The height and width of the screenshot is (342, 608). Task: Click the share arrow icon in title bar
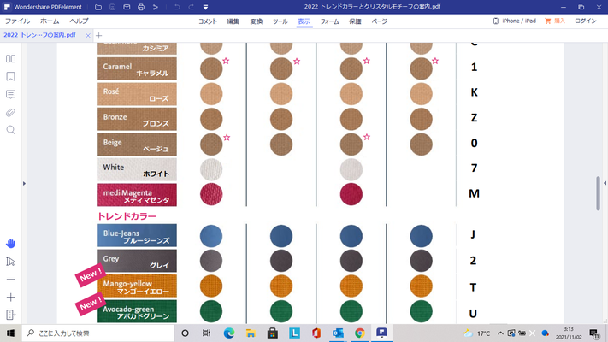coord(156,7)
